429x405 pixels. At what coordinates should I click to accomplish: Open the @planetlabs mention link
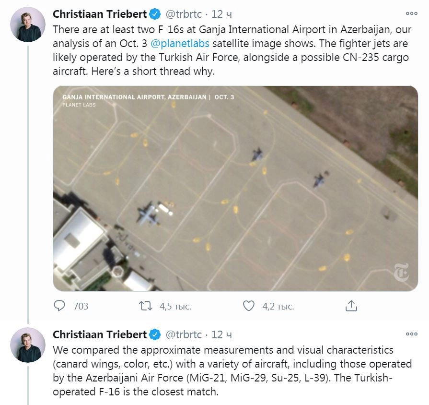point(180,44)
